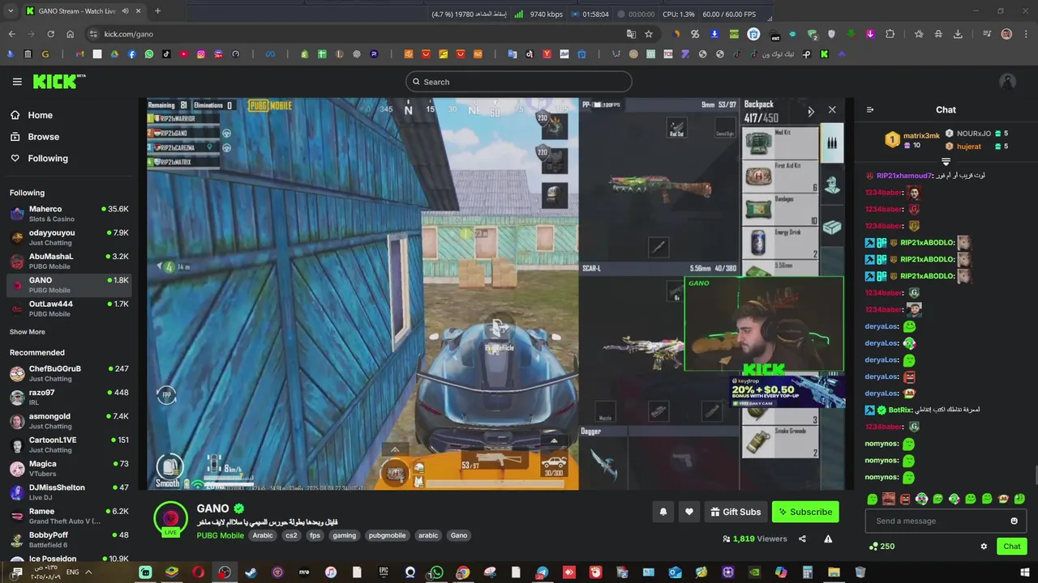Screen dimensions: 1038x583
Task: Expand the chat leaderboard chevron
Action: click(x=946, y=162)
